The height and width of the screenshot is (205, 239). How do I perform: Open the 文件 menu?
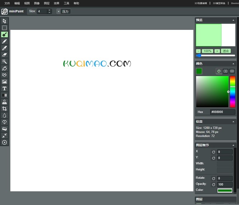7,3
